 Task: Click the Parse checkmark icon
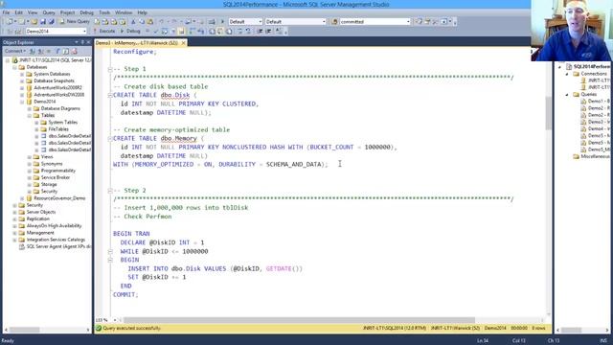coord(155,31)
